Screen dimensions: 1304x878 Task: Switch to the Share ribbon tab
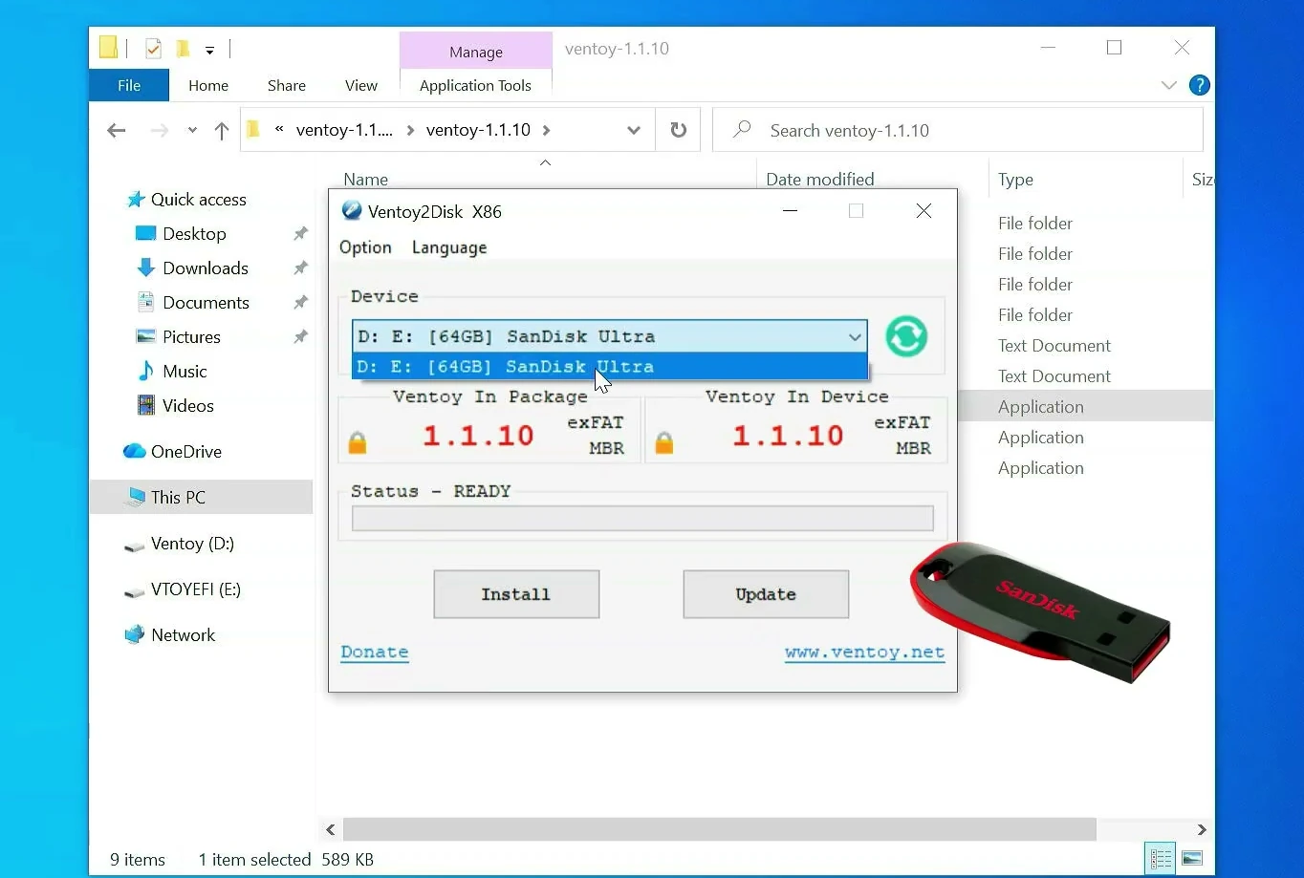coord(287,85)
